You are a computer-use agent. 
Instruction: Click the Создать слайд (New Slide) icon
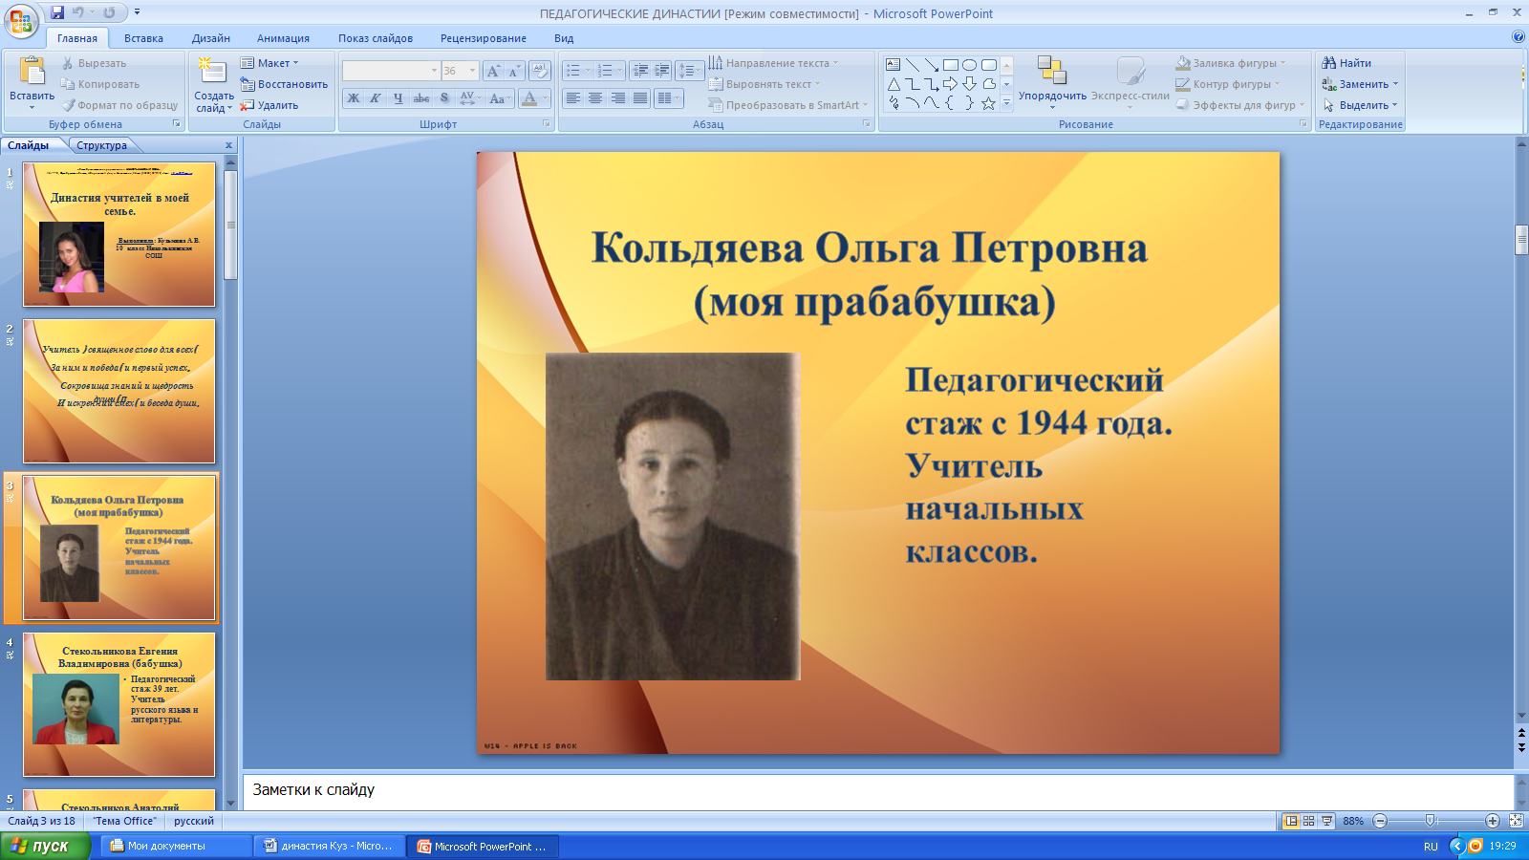tap(212, 72)
